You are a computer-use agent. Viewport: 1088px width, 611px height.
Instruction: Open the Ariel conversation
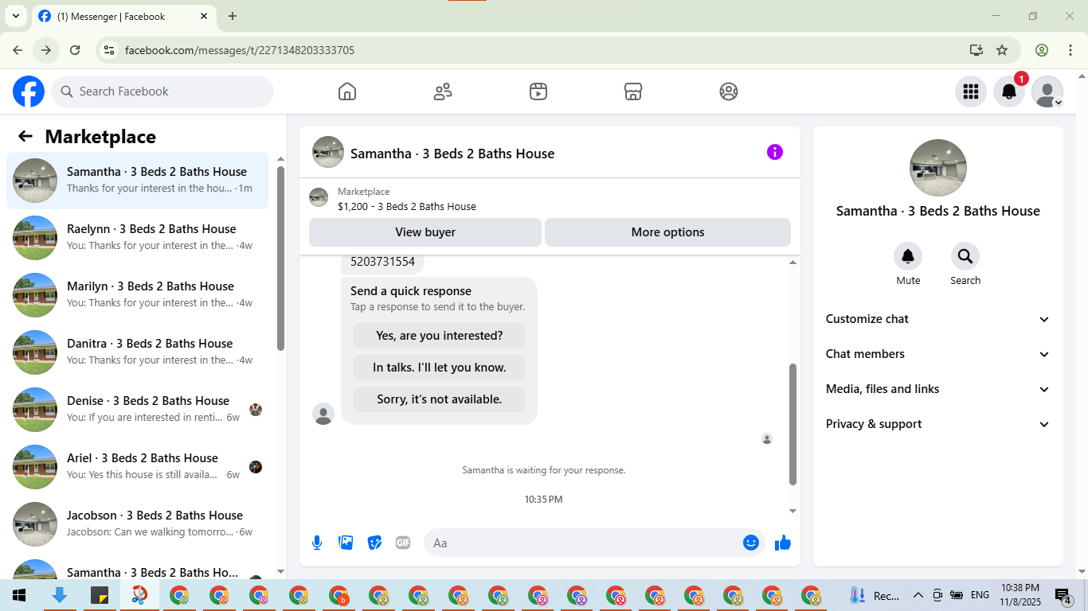pos(138,467)
